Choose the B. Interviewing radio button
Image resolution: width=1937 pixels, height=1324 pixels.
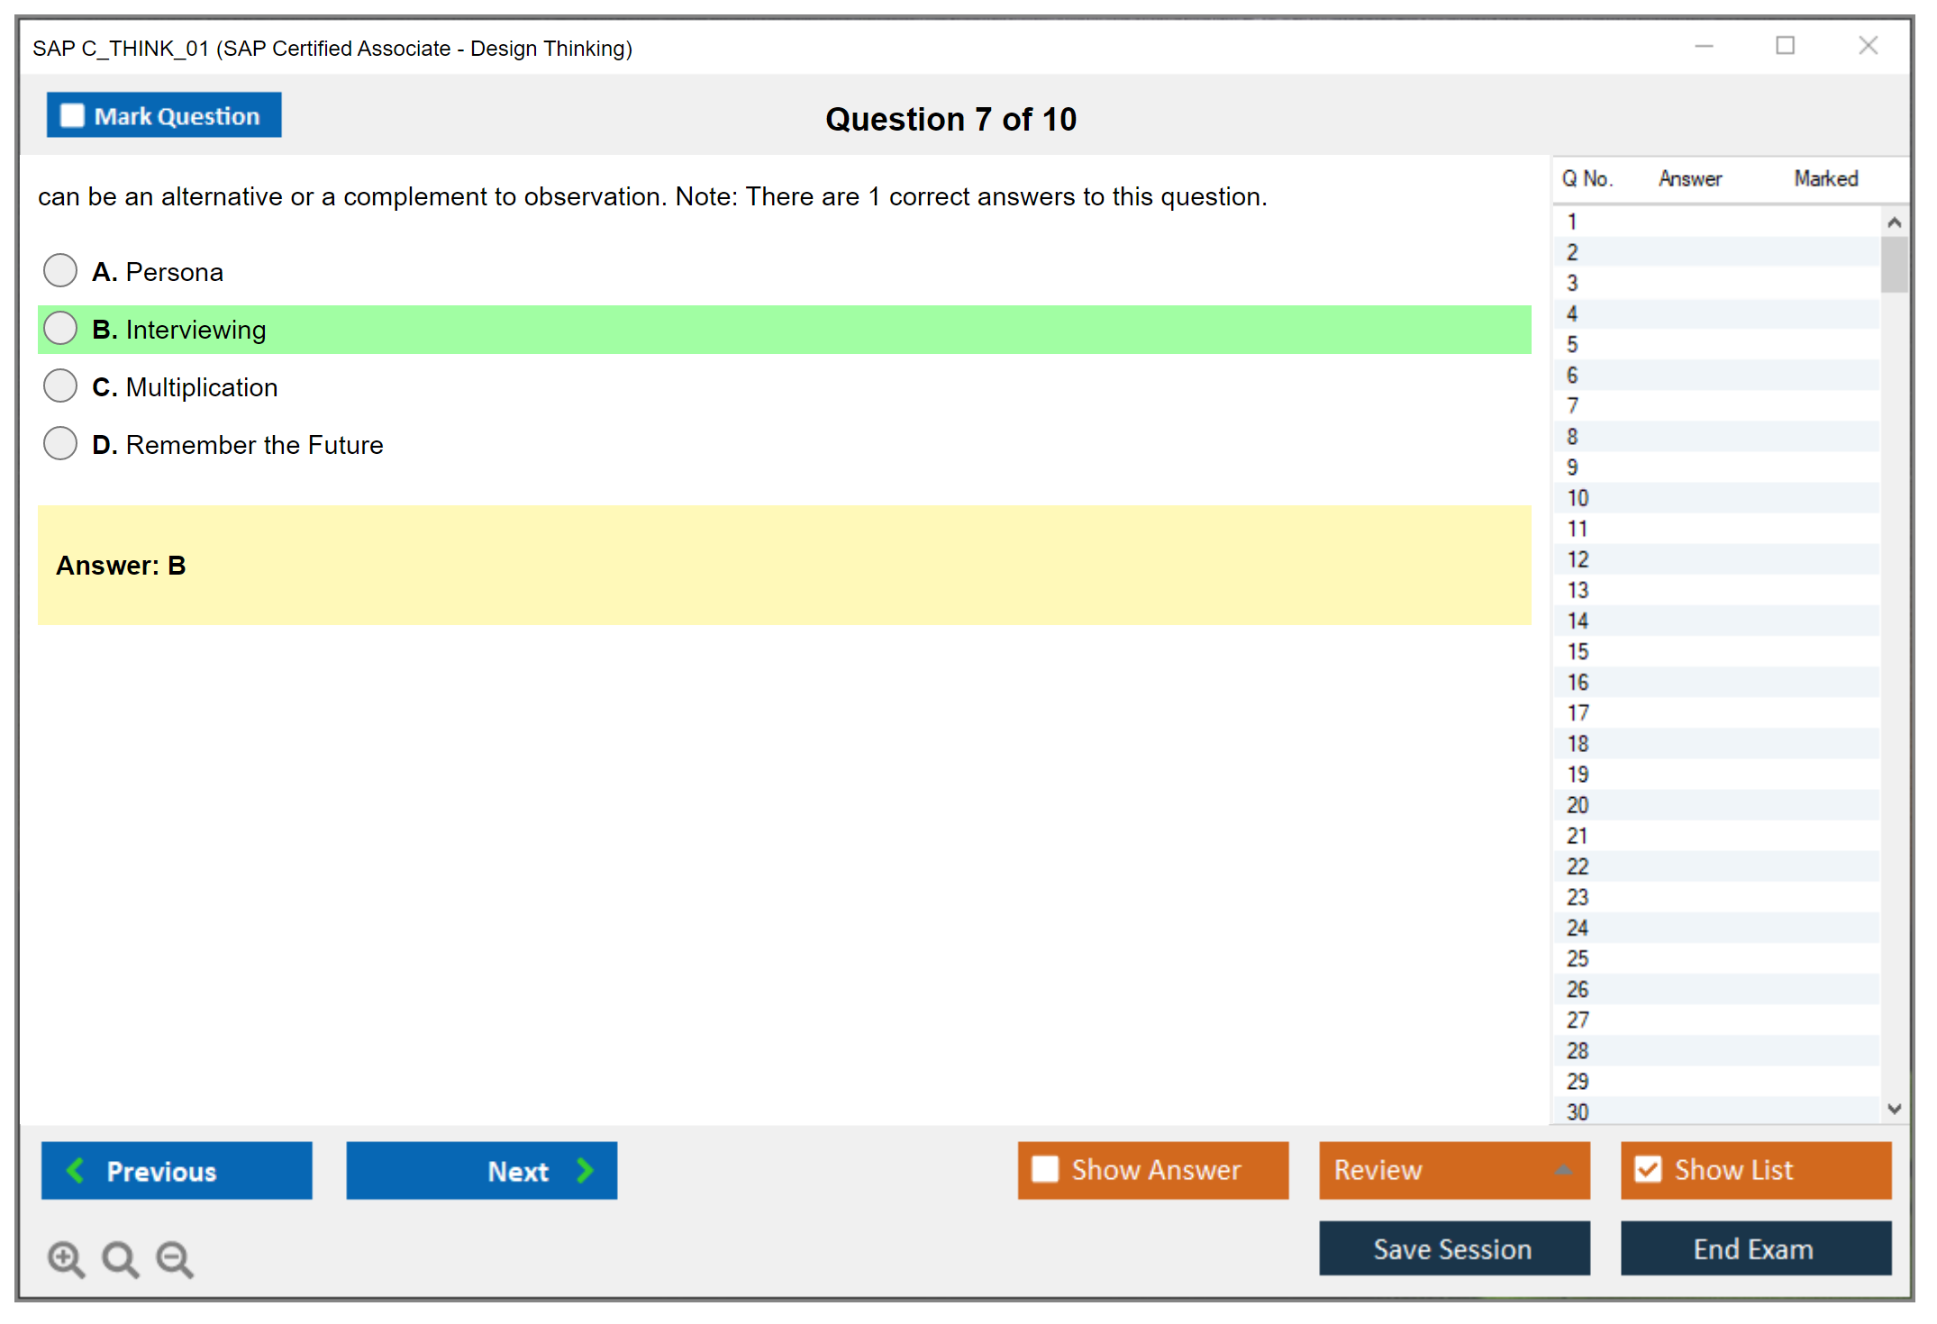point(60,329)
